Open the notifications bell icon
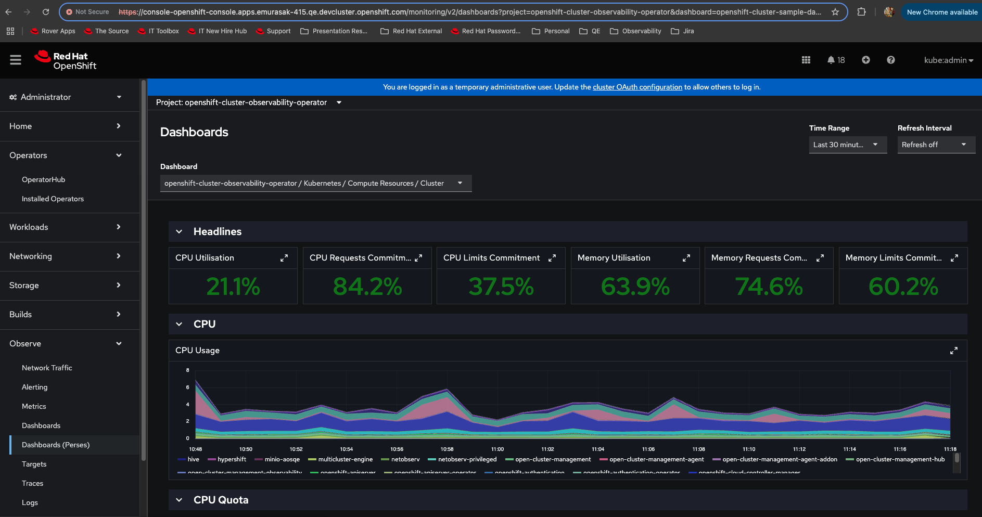 click(x=831, y=60)
